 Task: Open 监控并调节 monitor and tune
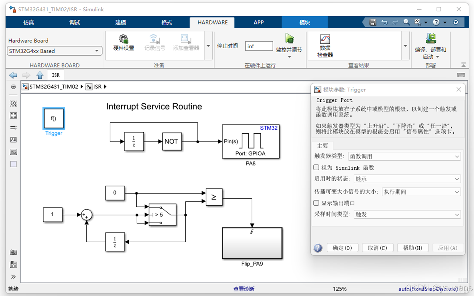pyautogui.click(x=289, y=43)
